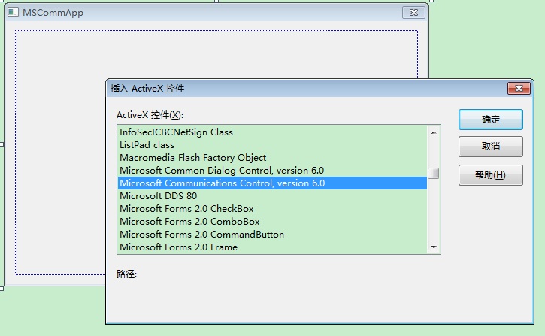545x336 pixels.
Task: Click the ActiveX list scrollbar thumb
Action: 434,173
